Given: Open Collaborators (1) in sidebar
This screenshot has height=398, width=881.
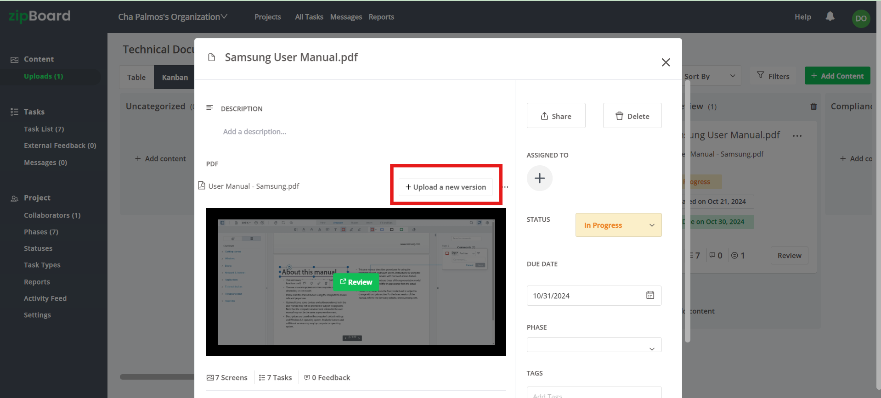Looking at the screenshot, I should click(x=52, y=215).
